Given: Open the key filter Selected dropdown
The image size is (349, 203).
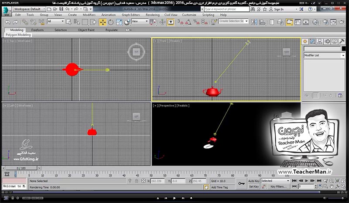Looking at the screenshot, I should (x=275, y=181).
